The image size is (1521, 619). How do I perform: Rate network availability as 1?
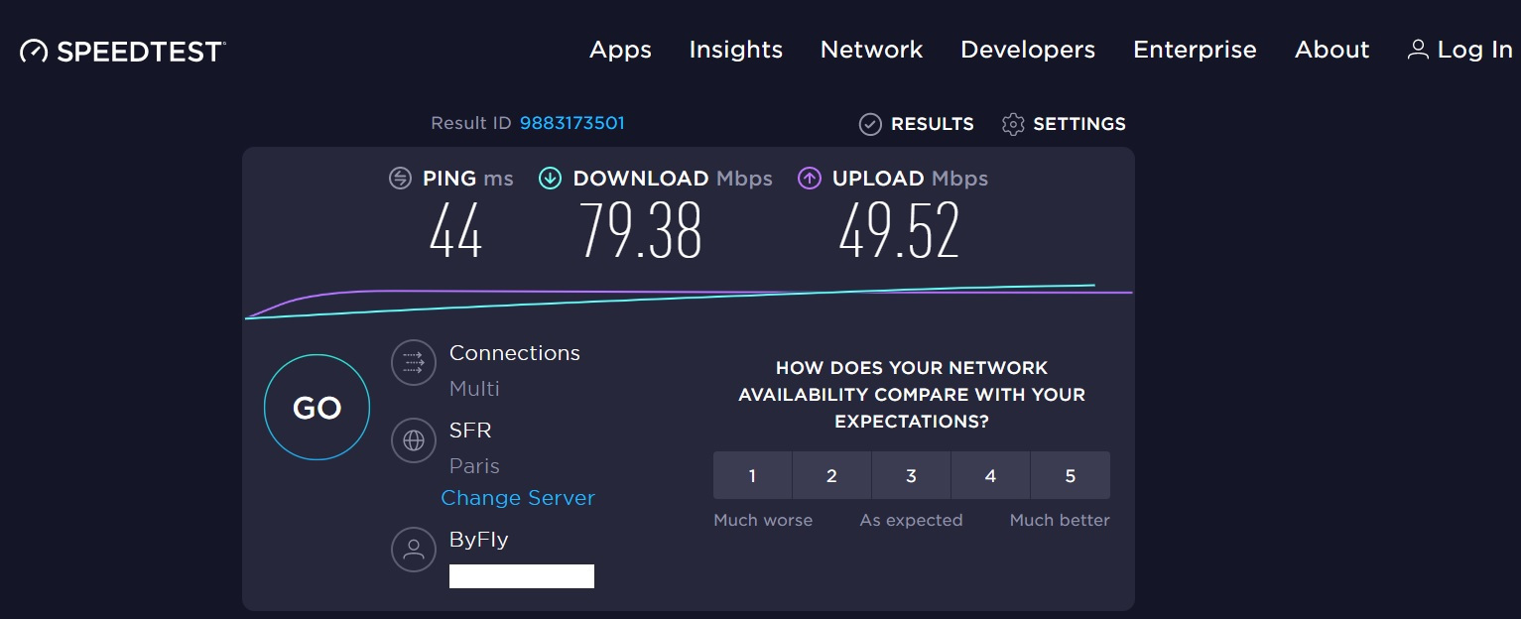pos(752,475)
